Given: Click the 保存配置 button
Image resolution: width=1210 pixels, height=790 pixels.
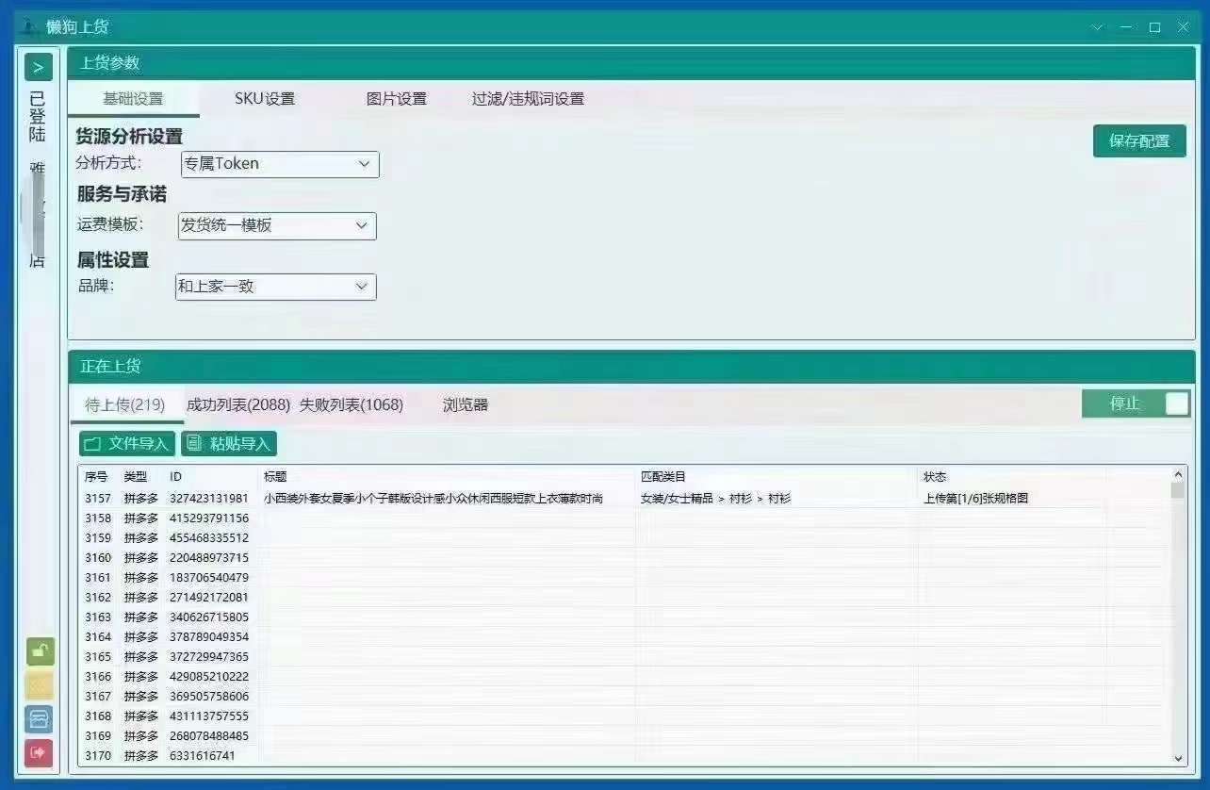Looking at the screenshot, I should point(1139,141).
